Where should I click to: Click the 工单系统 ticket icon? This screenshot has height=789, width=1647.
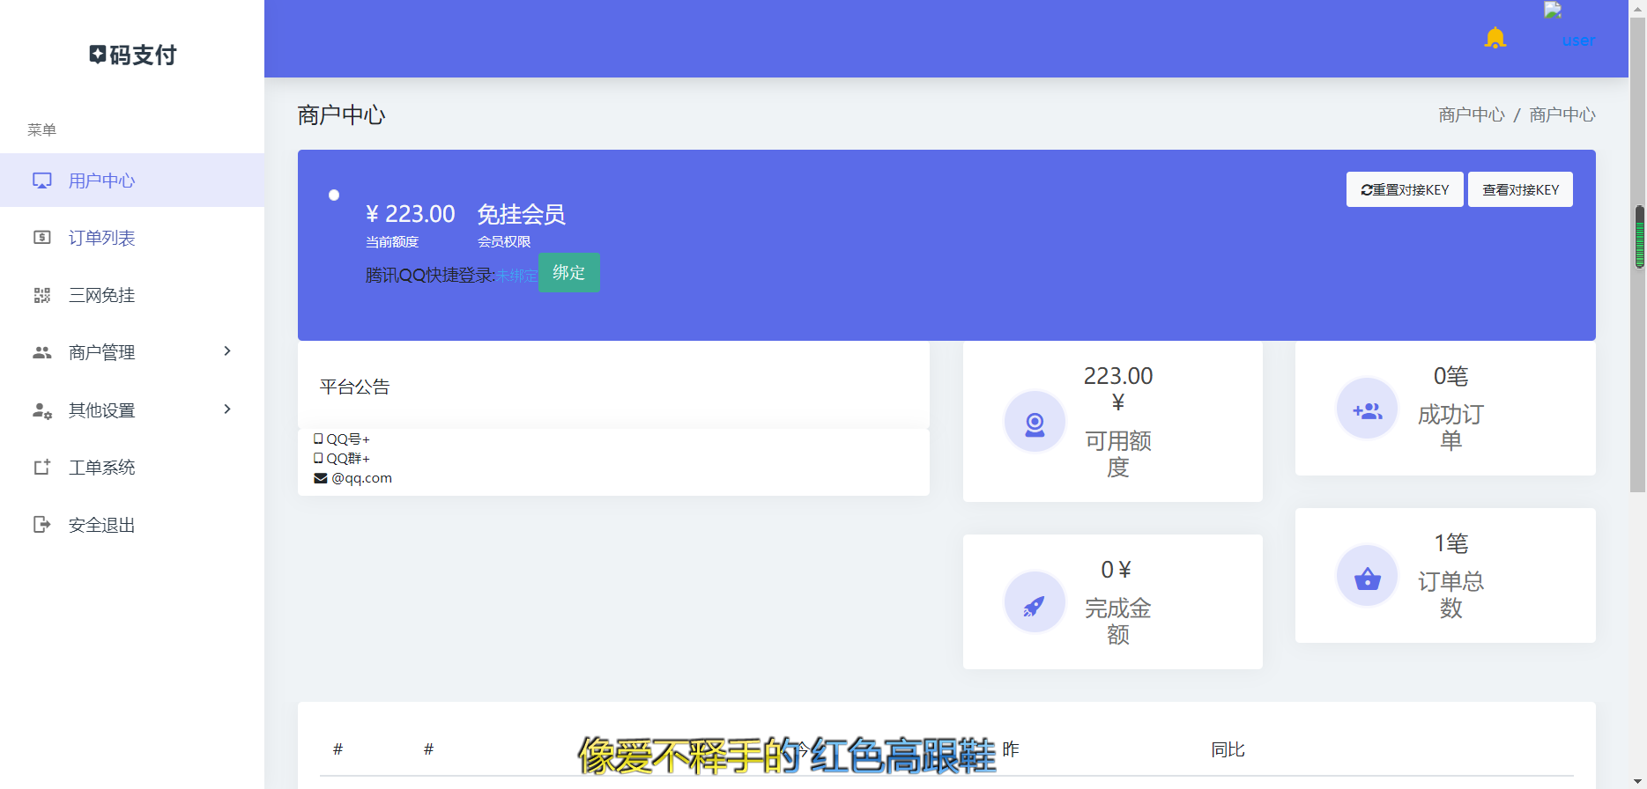42,468
